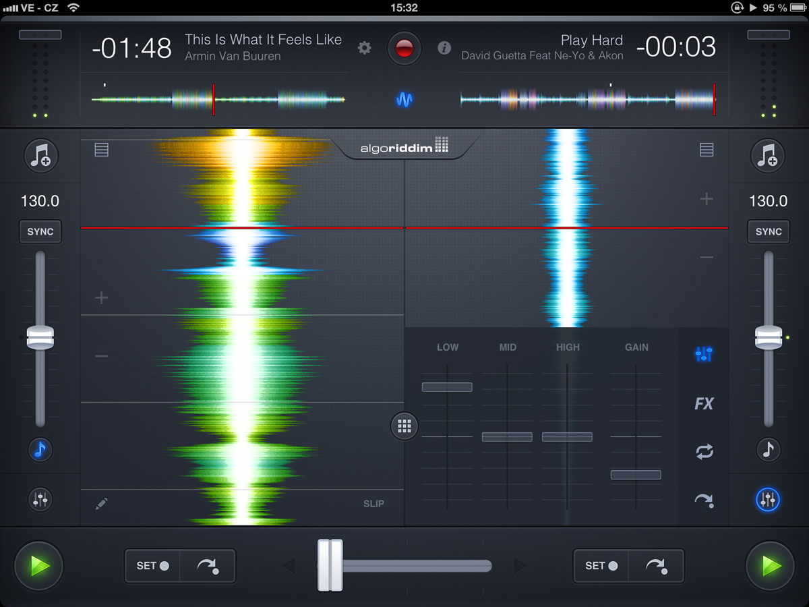
Task: Enable SLIP mode on left deck
Action: coord(373,503)
